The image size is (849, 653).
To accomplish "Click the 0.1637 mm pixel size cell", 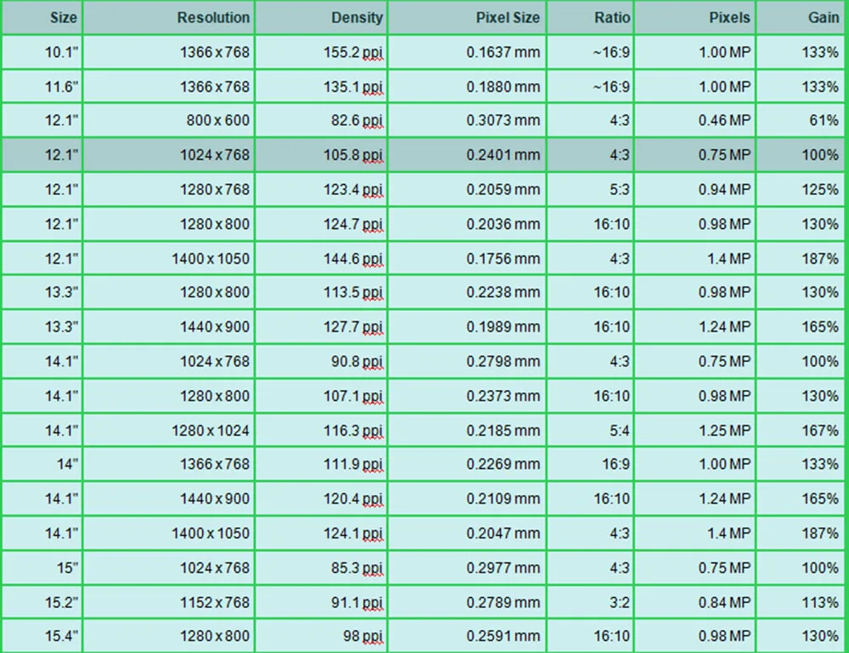I will tap(467, 53).
